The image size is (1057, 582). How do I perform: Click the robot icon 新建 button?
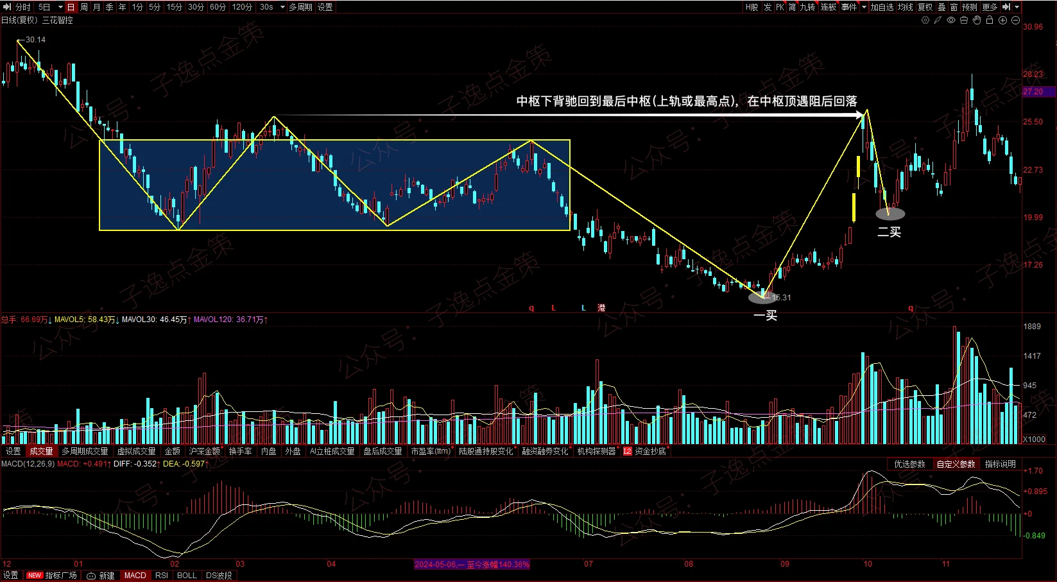tap(101, 576)
